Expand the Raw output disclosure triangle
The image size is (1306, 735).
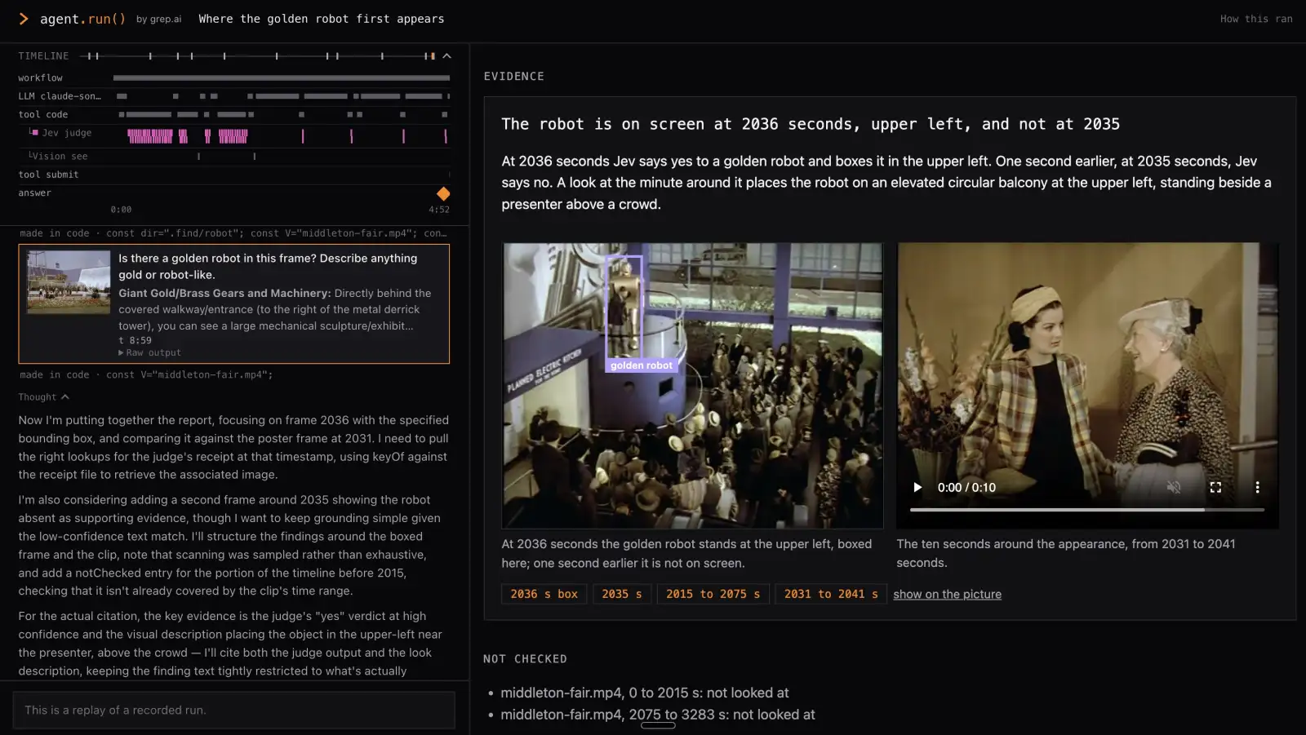click(x=122, y=353)
